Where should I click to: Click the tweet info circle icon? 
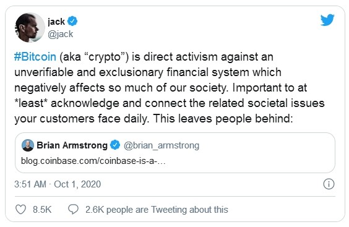(329, 184)
